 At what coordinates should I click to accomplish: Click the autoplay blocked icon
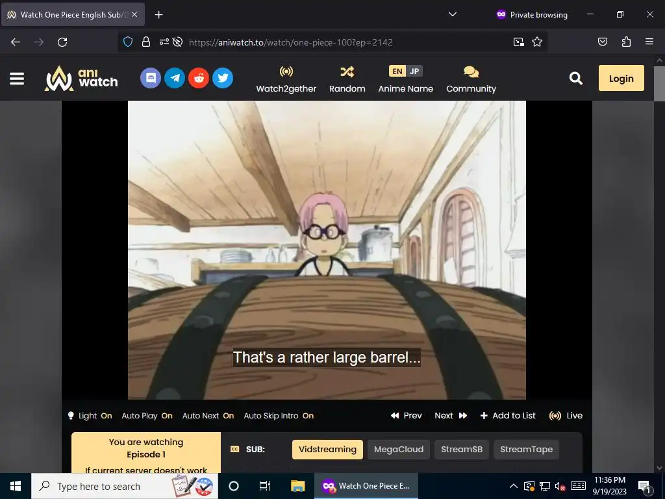[x=178, y=42]
